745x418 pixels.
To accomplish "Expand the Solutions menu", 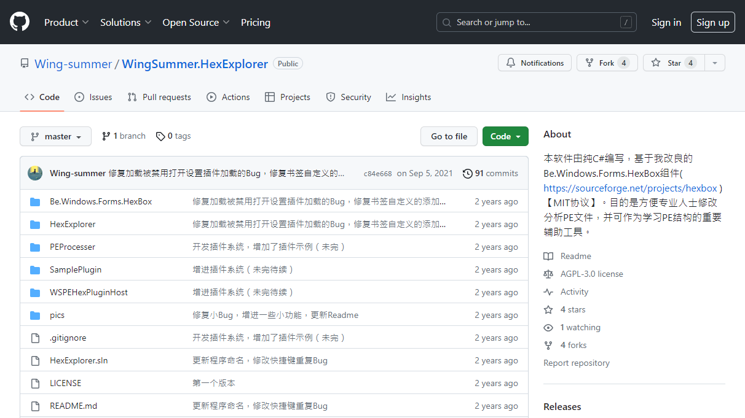I will tap(125, 22).
